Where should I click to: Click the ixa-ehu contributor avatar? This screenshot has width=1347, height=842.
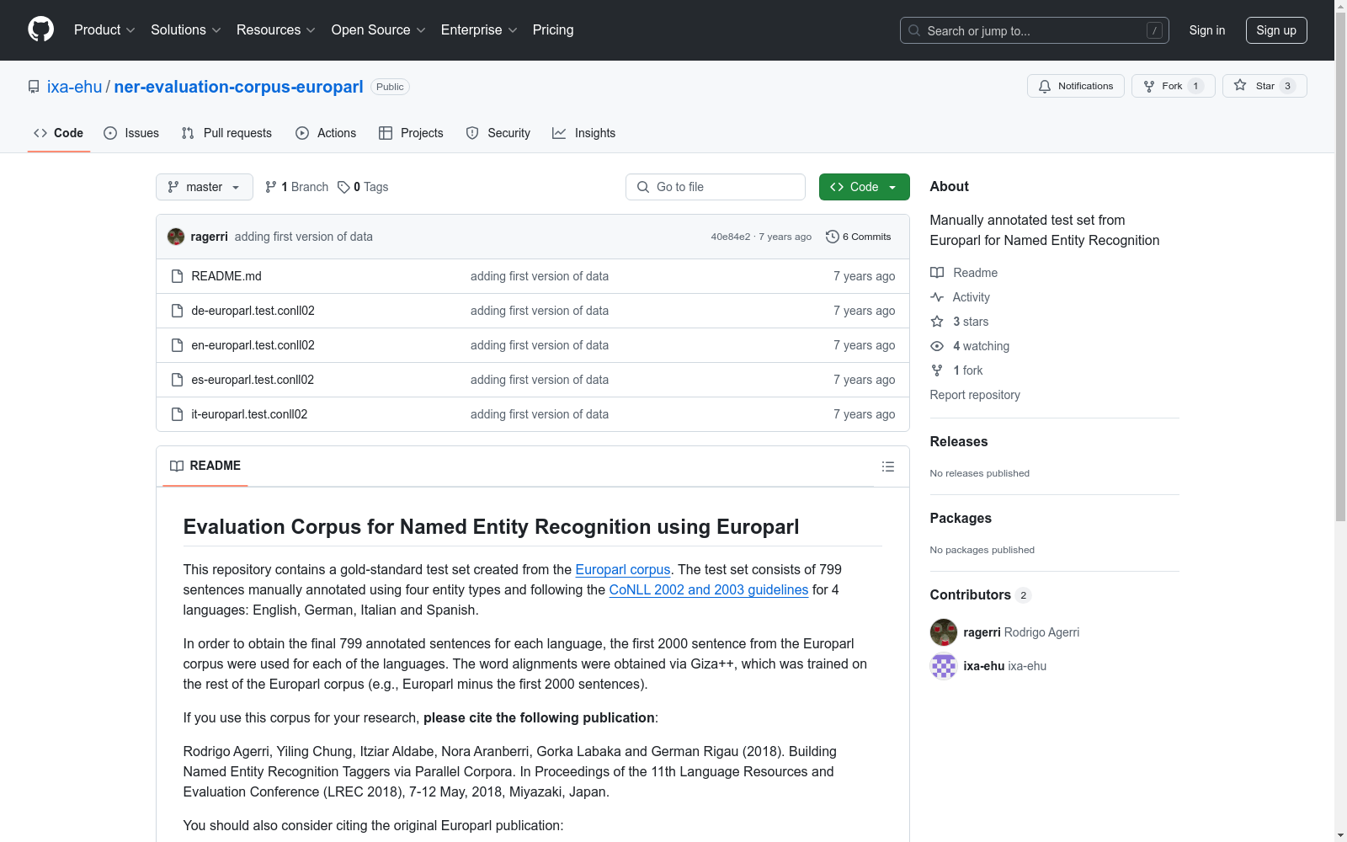pyautogui.click(x=944, y=666)
